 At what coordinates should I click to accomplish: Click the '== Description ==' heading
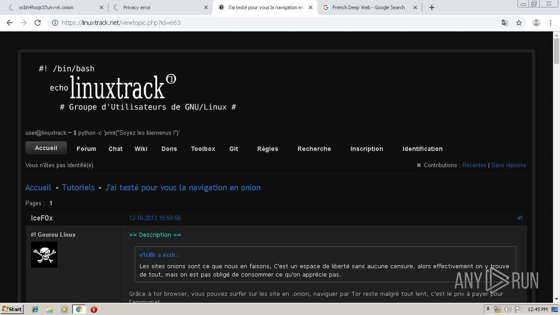coord(155,234)
